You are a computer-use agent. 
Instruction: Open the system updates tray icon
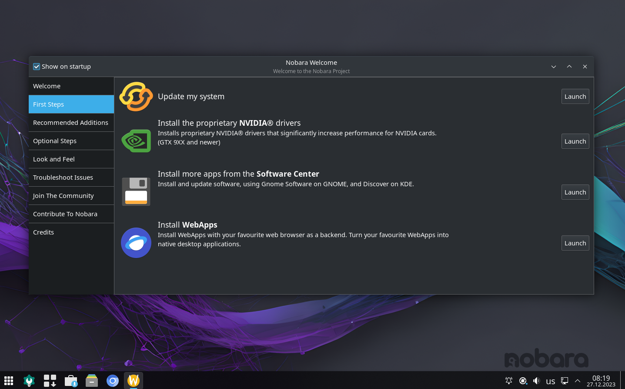point(523,381)
